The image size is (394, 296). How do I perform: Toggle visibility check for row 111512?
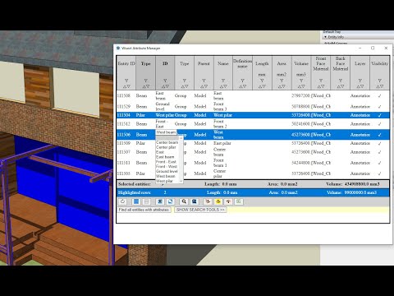(379, 124)
